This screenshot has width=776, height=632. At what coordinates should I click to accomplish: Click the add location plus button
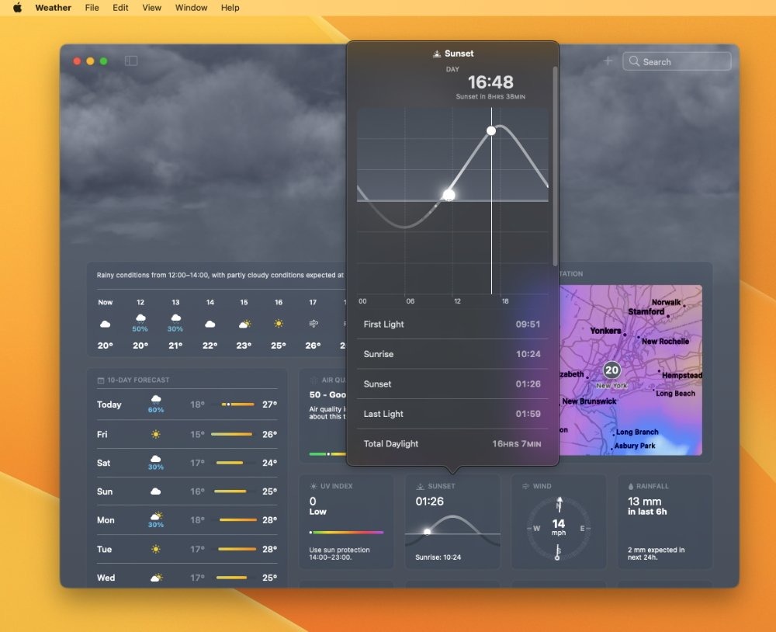tap(608, 61)
